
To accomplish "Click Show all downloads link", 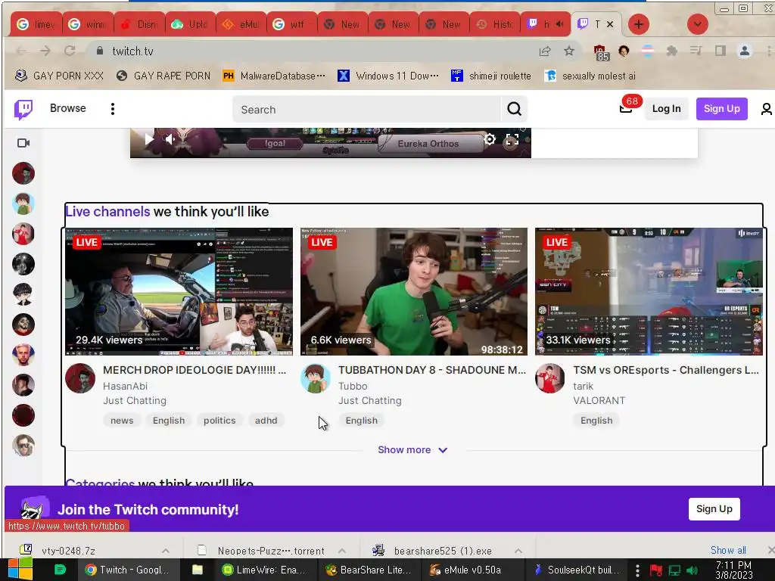I will [728, 550].
